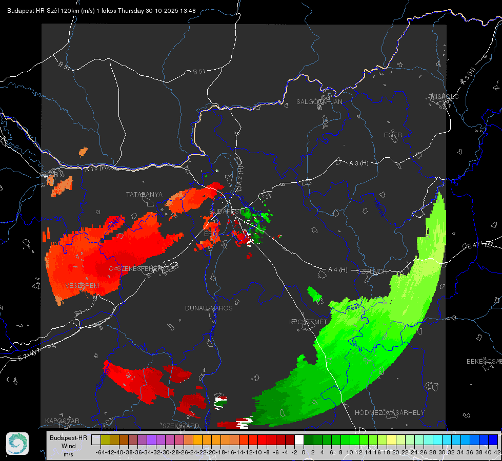The width and height of the screenshot is (502, 461).
Task: Click the radar title 'Budapest-HR Szél 120km' text
Action: pos(43,11)
